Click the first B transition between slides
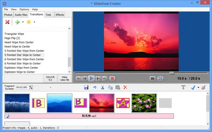 click(x=39, y=103)
